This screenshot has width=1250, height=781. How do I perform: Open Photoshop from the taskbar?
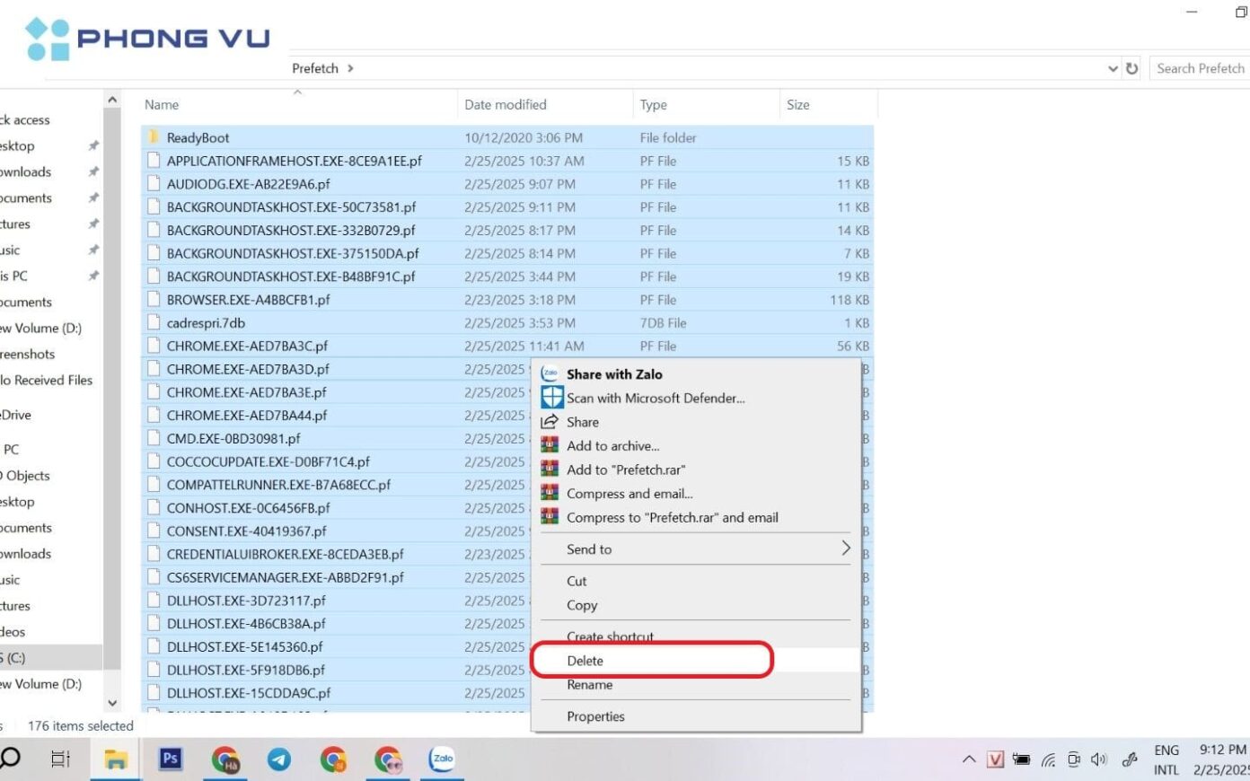pyautogui.click(x=170, y=759)
